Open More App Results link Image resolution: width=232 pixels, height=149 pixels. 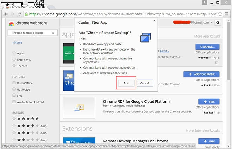click(x=207, y=36)
